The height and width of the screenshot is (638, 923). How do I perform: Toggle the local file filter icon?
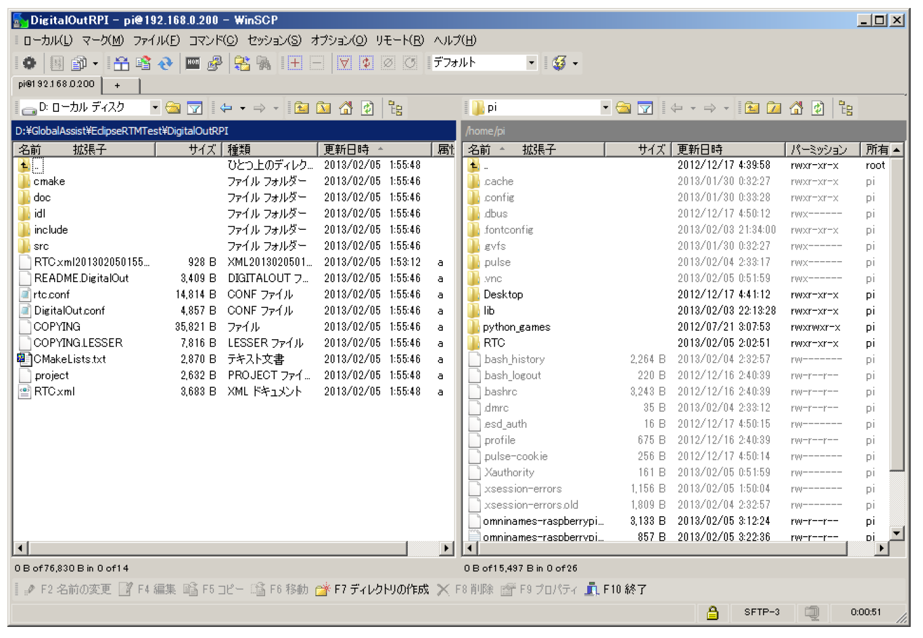pyautogui.click(x=194, y=108)
